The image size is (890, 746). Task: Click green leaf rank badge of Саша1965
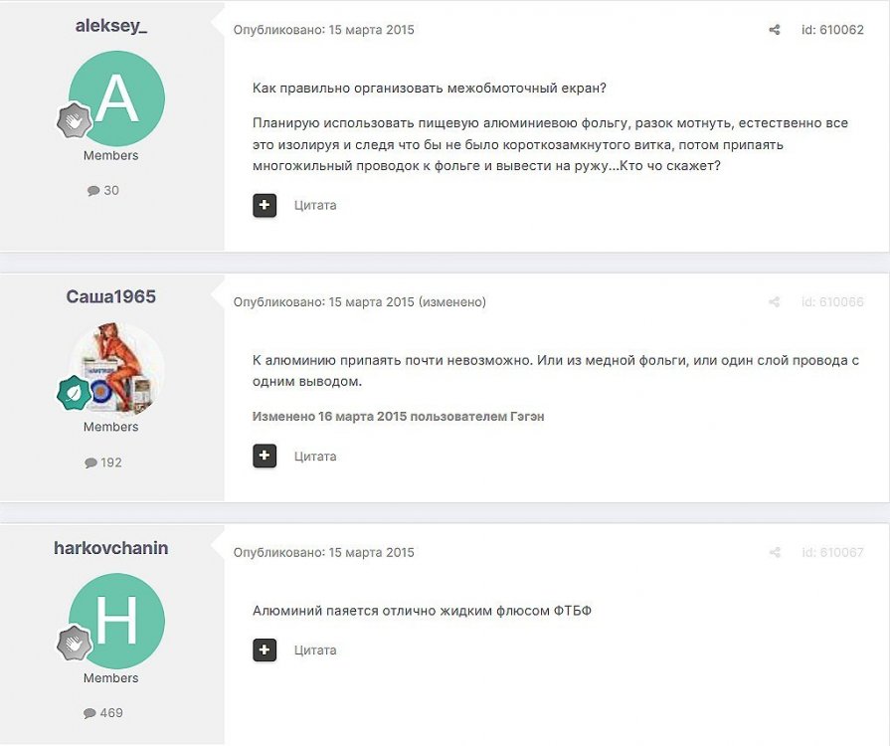[75, 393]
